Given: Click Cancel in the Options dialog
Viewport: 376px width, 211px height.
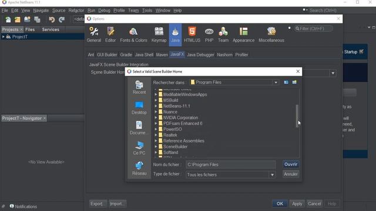Looking at the screenshot, I should click(x=314, y=203).
